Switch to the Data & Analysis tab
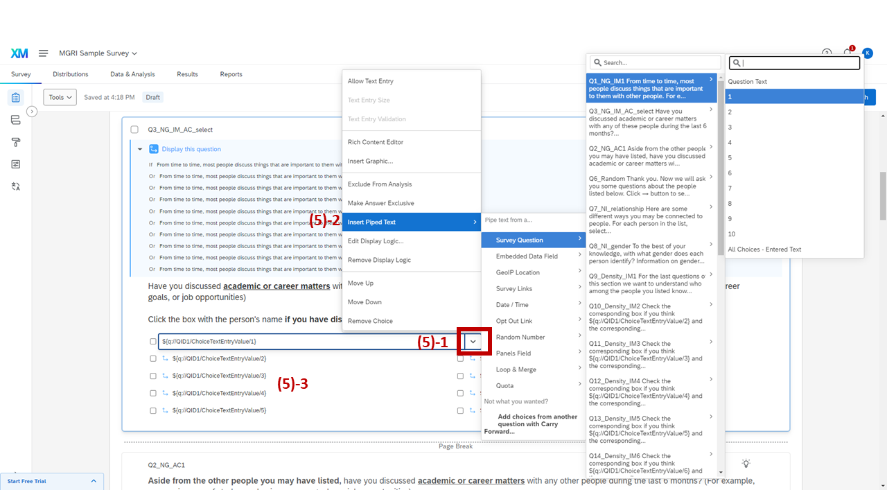This screenshot has height=499, width=887. (132, 73)
